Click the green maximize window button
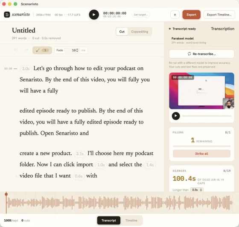This screenshot has width=239, height=227. pos(15,4)
